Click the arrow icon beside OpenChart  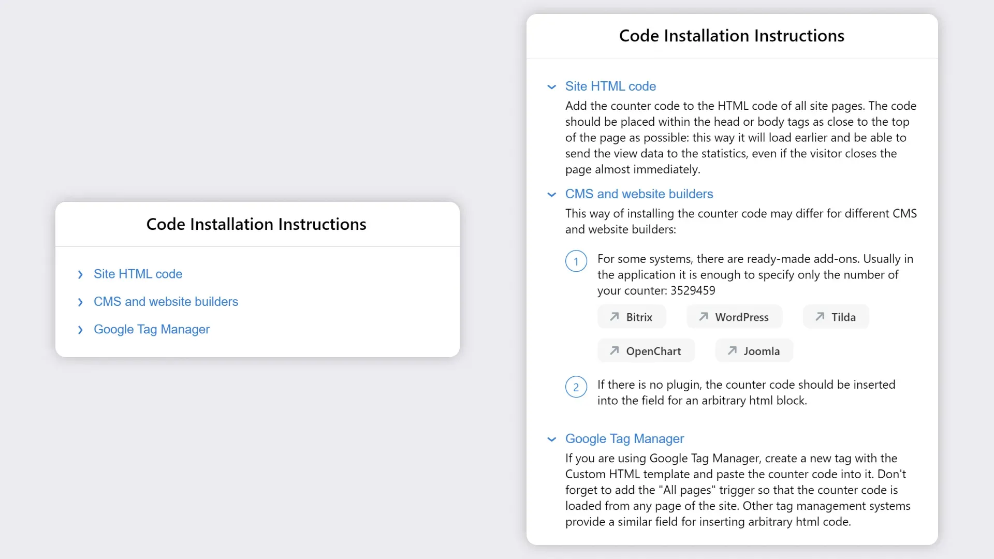point(615,351)
